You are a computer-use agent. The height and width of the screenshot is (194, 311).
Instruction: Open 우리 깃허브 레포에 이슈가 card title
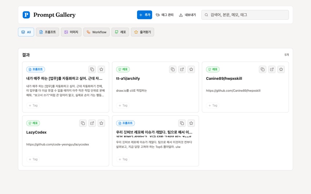(x=154, y=132)
